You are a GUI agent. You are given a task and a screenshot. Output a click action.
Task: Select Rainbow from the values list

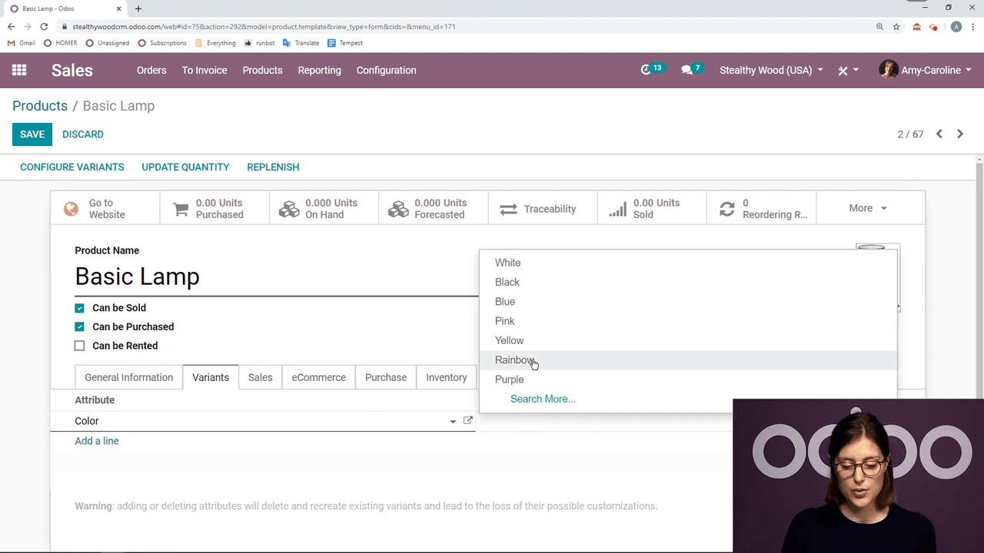click(x=514, y=360)
